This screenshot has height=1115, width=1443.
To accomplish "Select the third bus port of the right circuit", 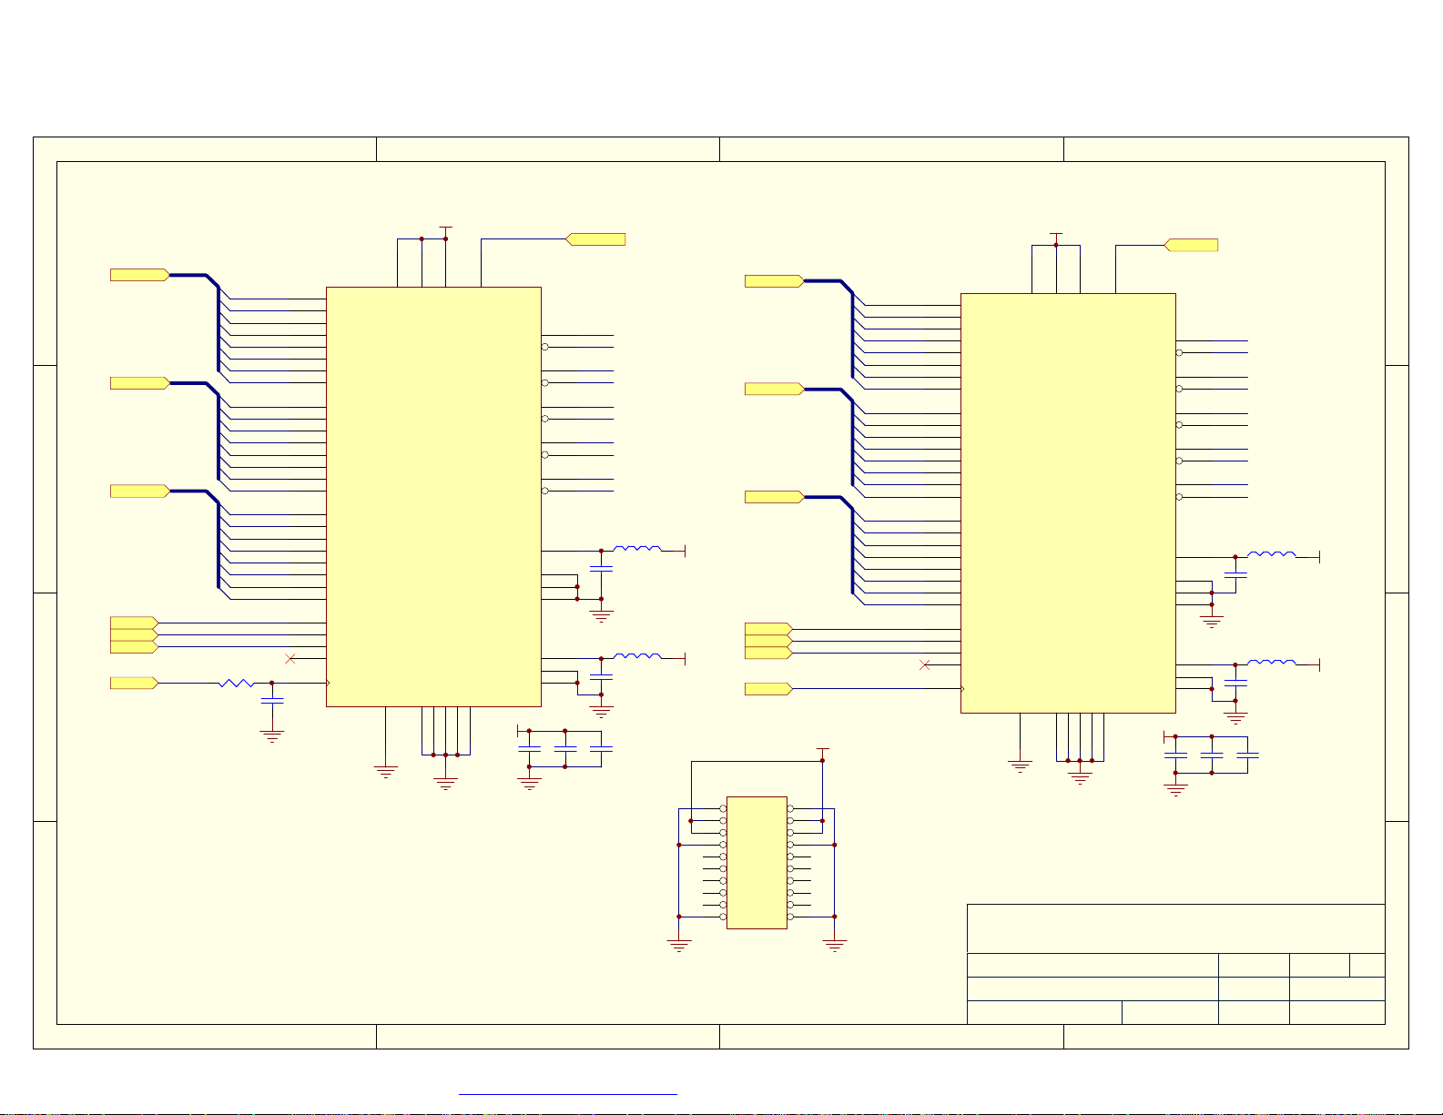I will (x=775, y=497).
